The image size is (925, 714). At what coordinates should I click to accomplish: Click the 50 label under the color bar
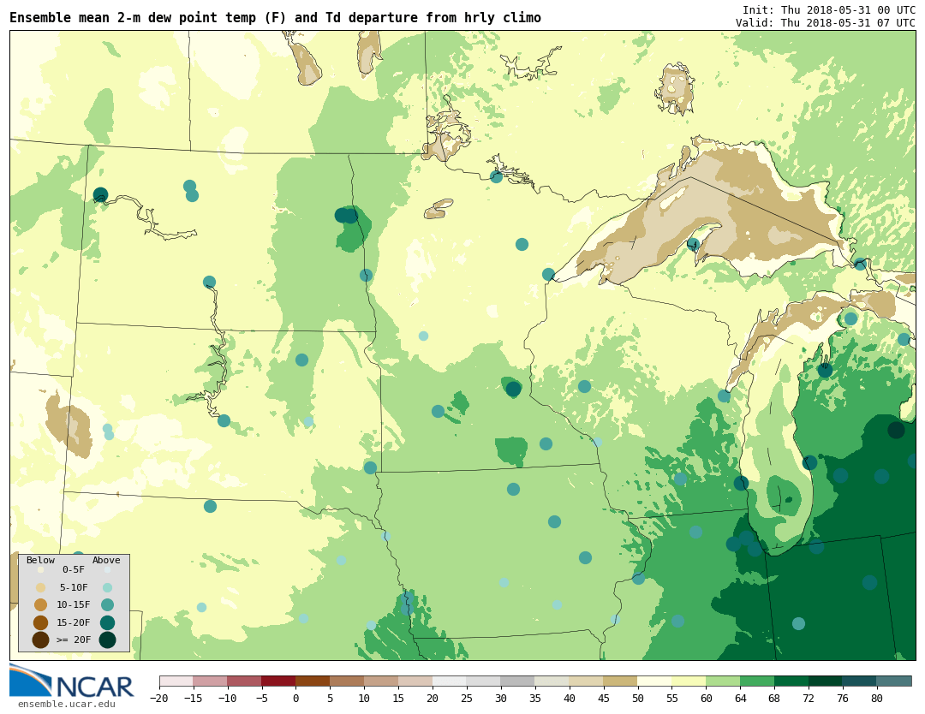pyautogui.click(x=638, y=698)
